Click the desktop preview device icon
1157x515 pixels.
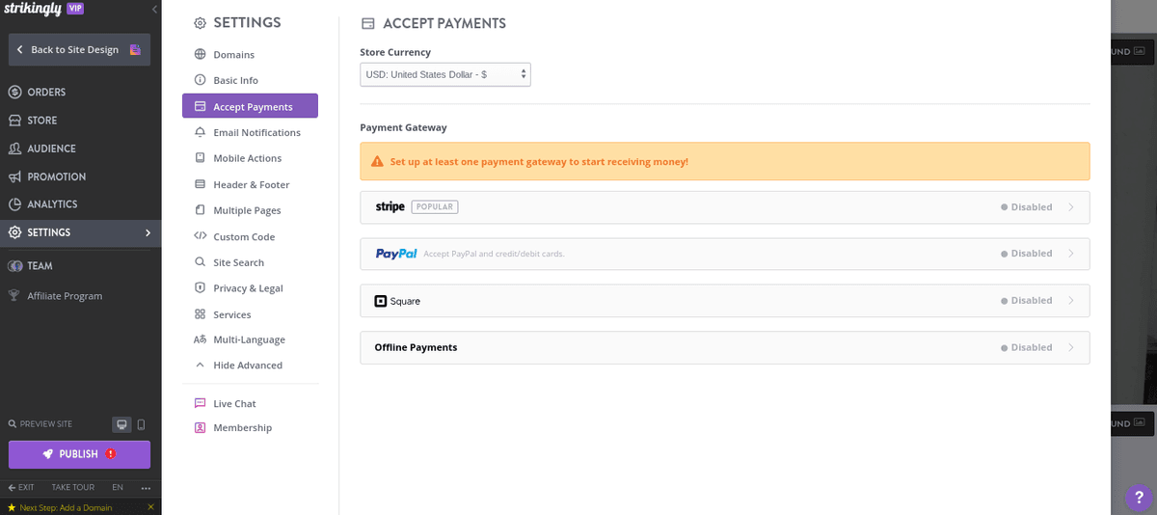click(x=121, y=424)
